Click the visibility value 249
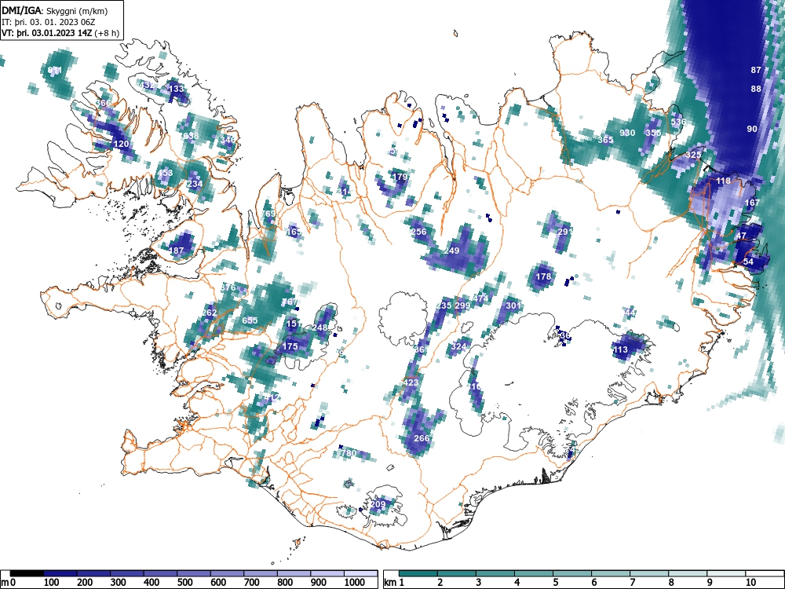Image resolution: width=785 pixels, height=589 pixels. click(451, 251)
